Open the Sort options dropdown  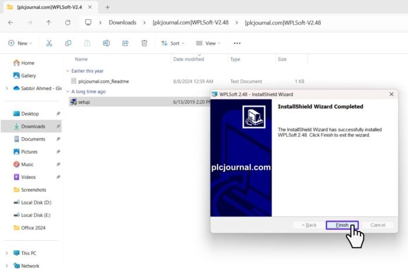point(172,43)
